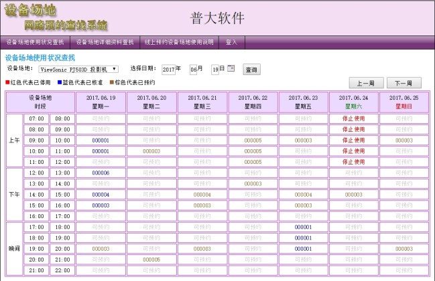Click the 上午 row group label
Screen dimensions: 435x281
14,140
